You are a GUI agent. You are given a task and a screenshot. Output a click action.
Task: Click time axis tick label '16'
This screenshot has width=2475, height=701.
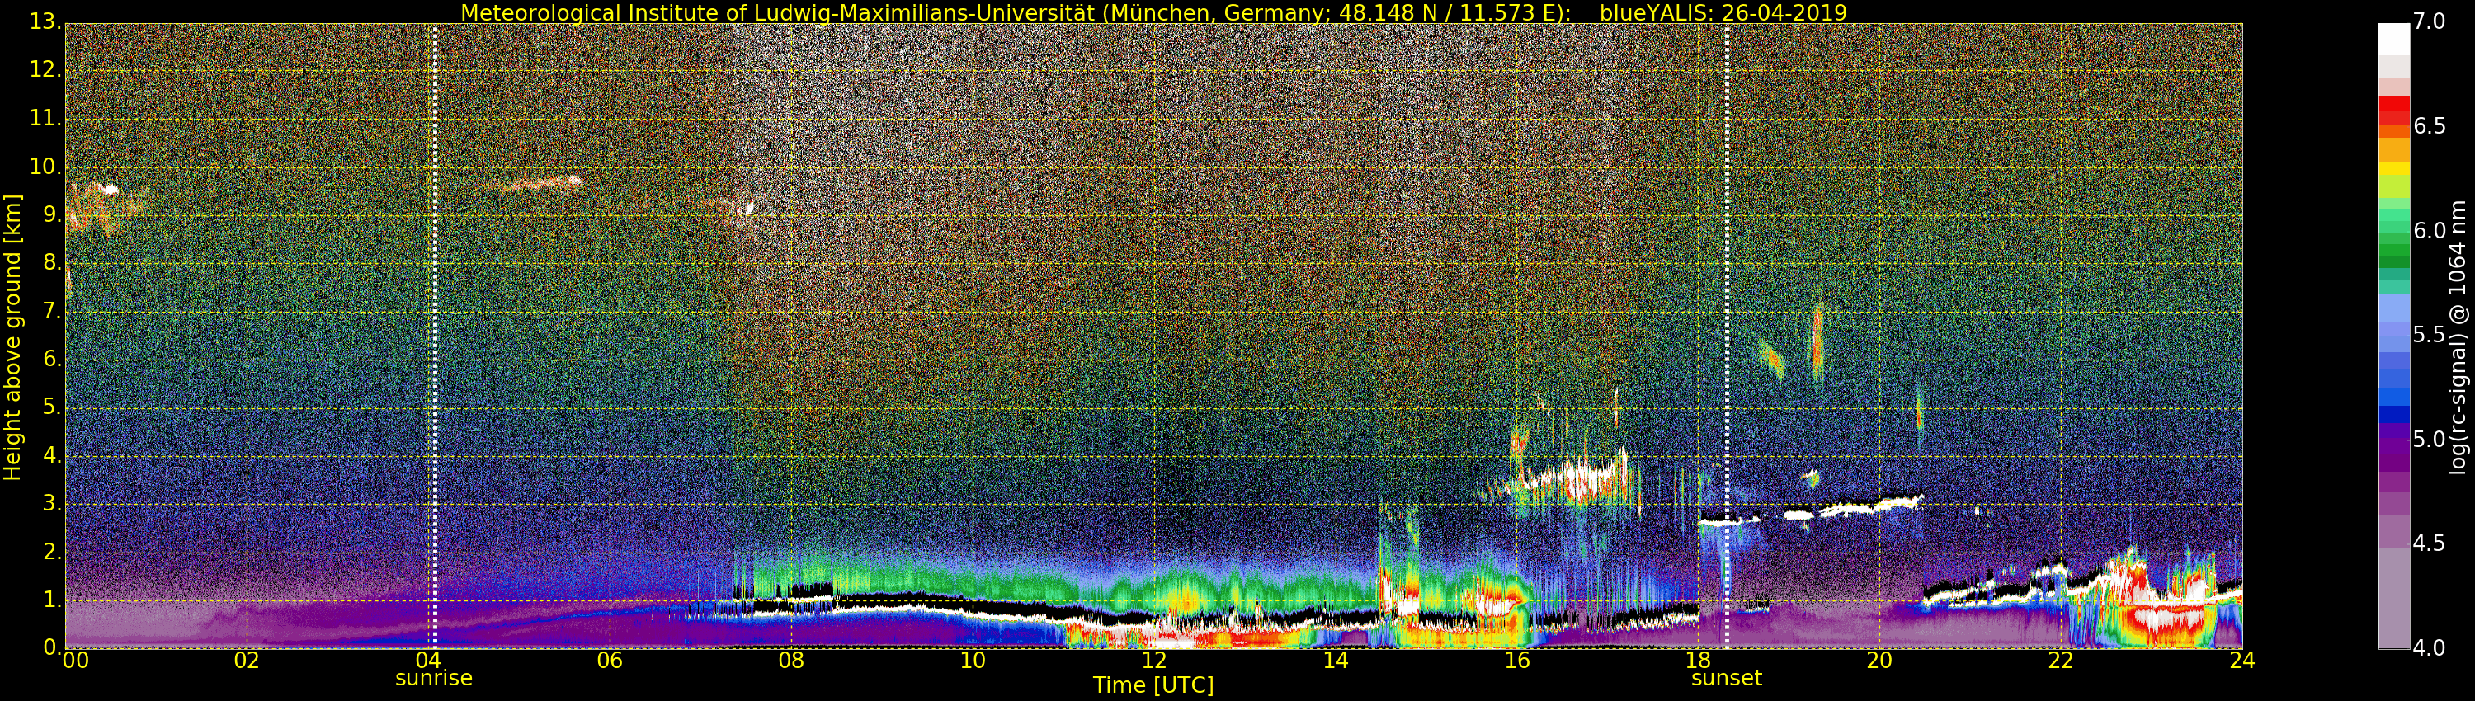coord(1518,660)
